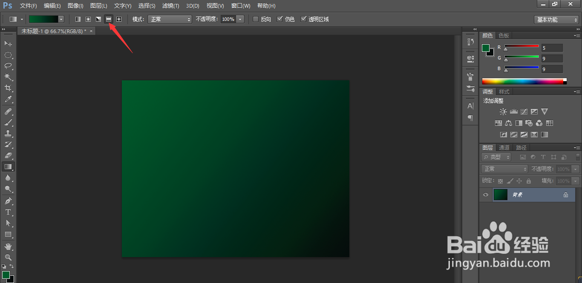This screenshot has width=582, height=283.
Task: Add a Channel Mixer adjustment
Action: [539, 123]
